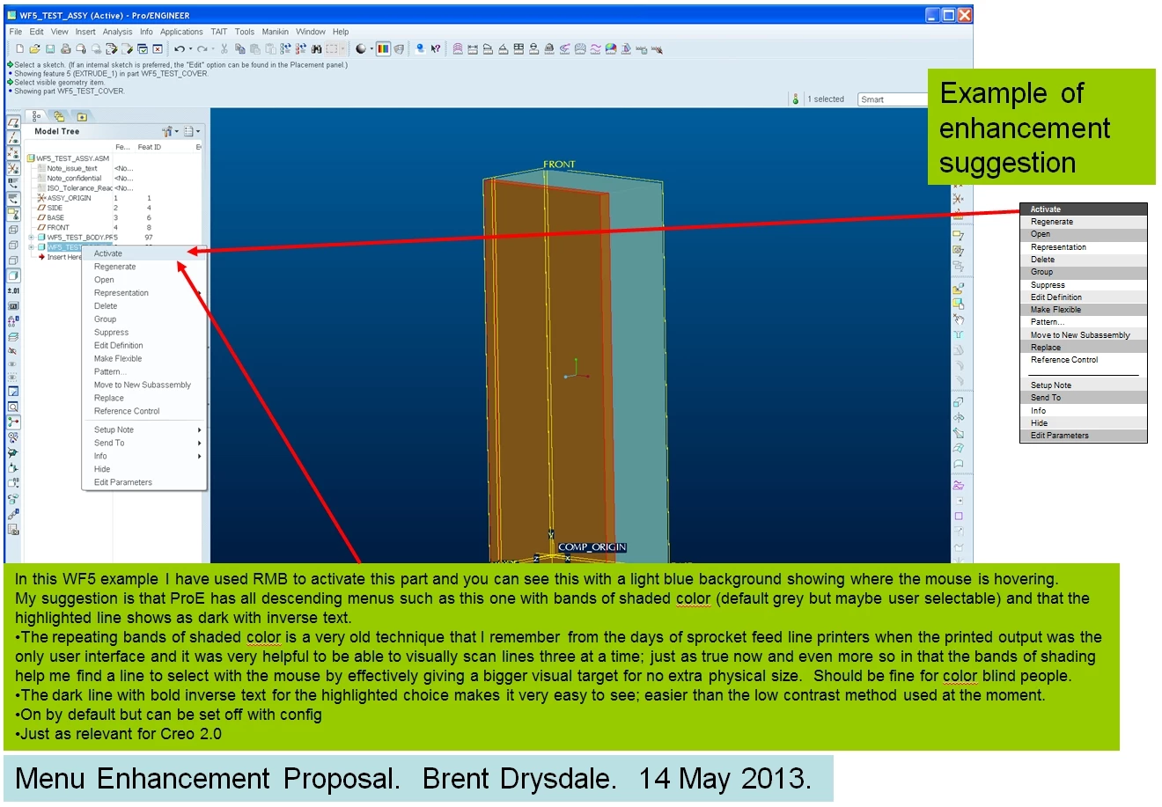Click the Copy icon in the toolbar
This screenshot has width=1162, height=807.
click(239, 49)
